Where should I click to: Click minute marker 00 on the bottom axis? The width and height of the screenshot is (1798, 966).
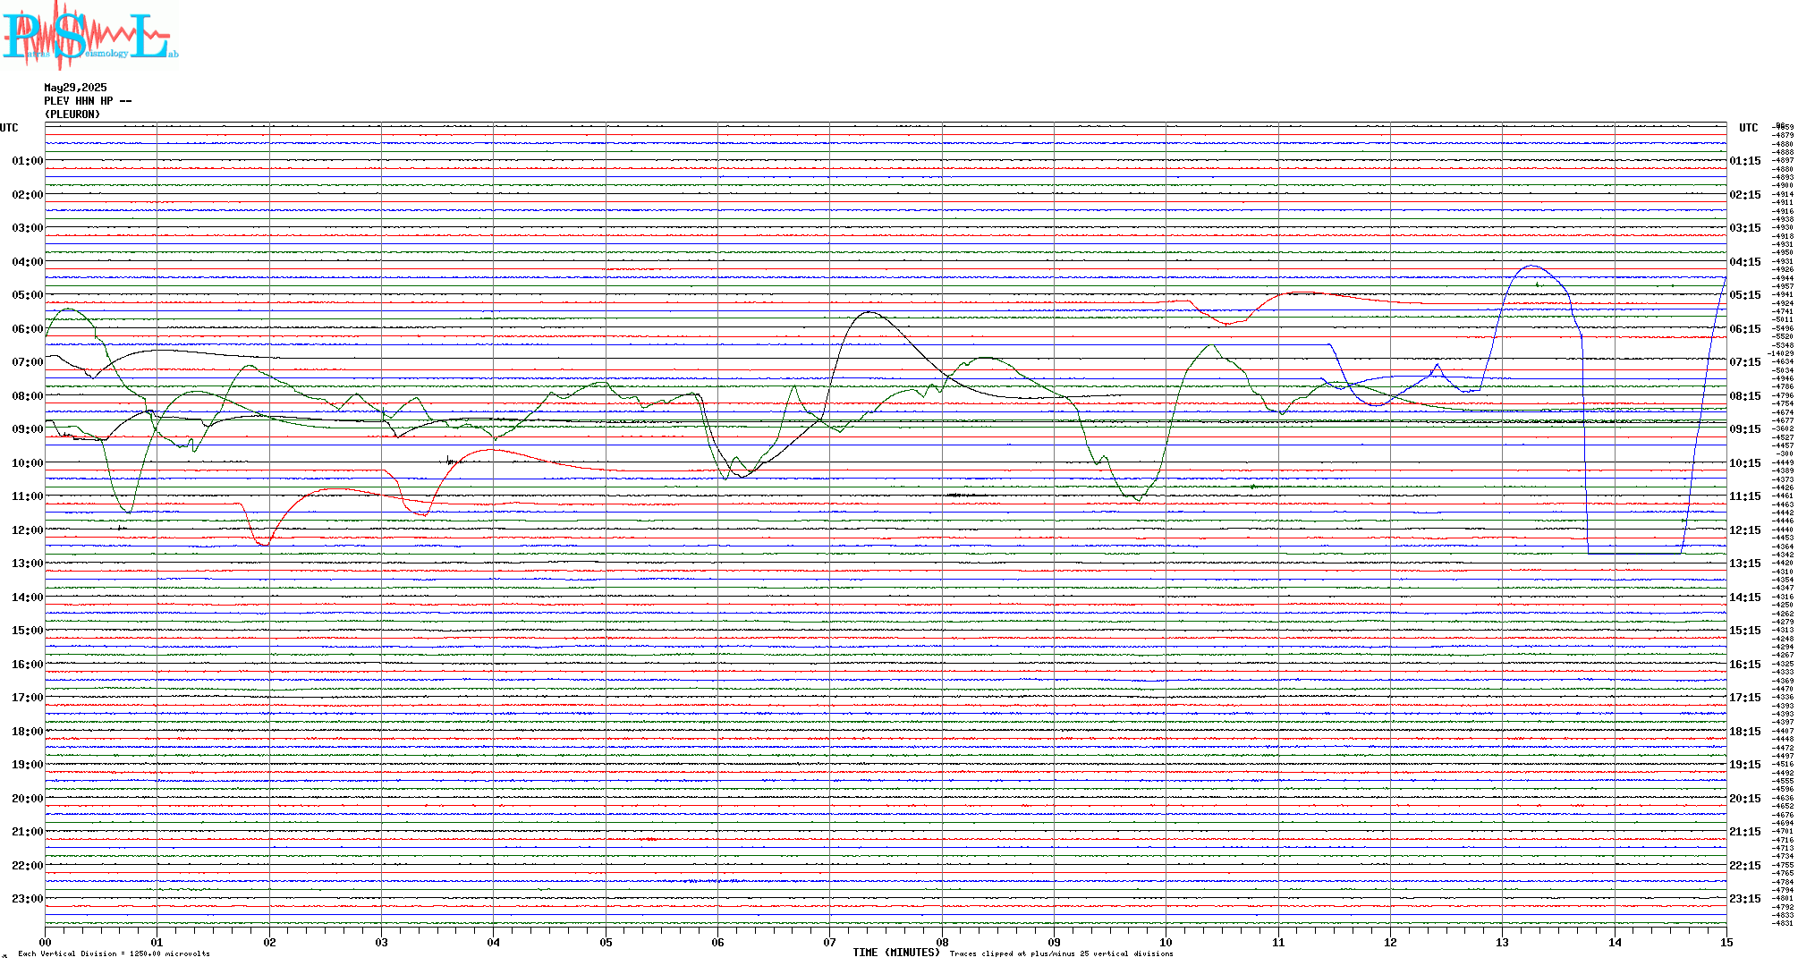[x=45, y=942]
